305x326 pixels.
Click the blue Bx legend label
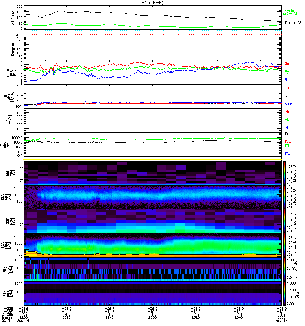(287, 80)
